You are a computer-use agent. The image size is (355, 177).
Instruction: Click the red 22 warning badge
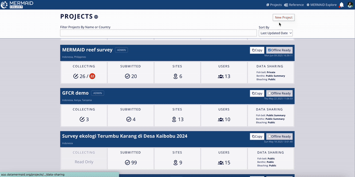[92, 76]
